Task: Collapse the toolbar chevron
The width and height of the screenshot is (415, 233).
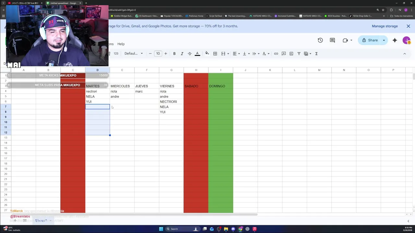Action: tap(405, 53)
